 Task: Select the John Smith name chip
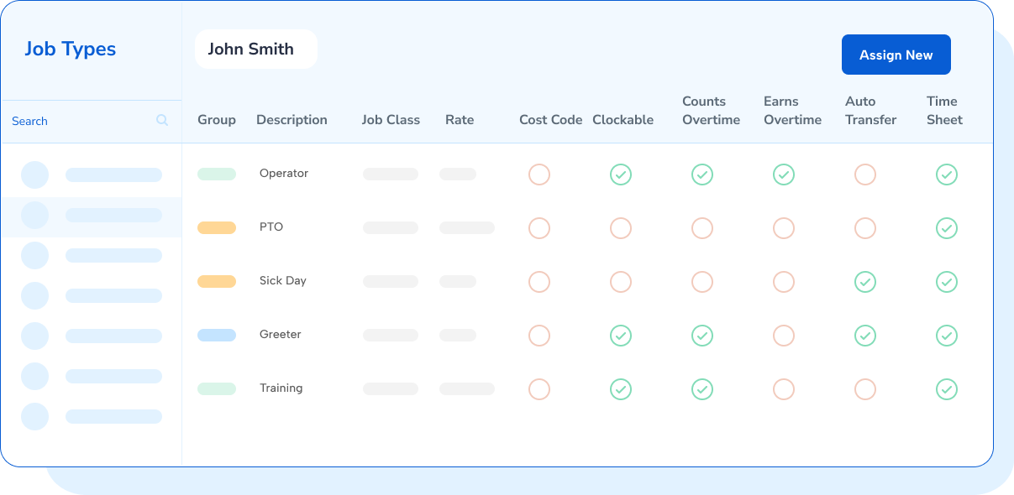[255, 49]
